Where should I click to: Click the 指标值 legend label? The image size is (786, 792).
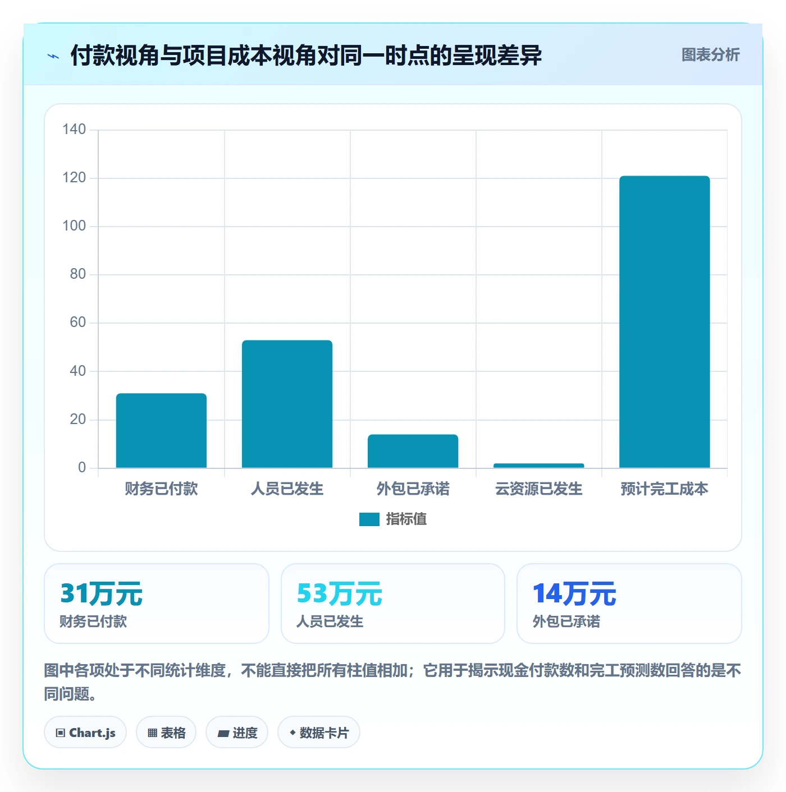(x=406, y=519)
